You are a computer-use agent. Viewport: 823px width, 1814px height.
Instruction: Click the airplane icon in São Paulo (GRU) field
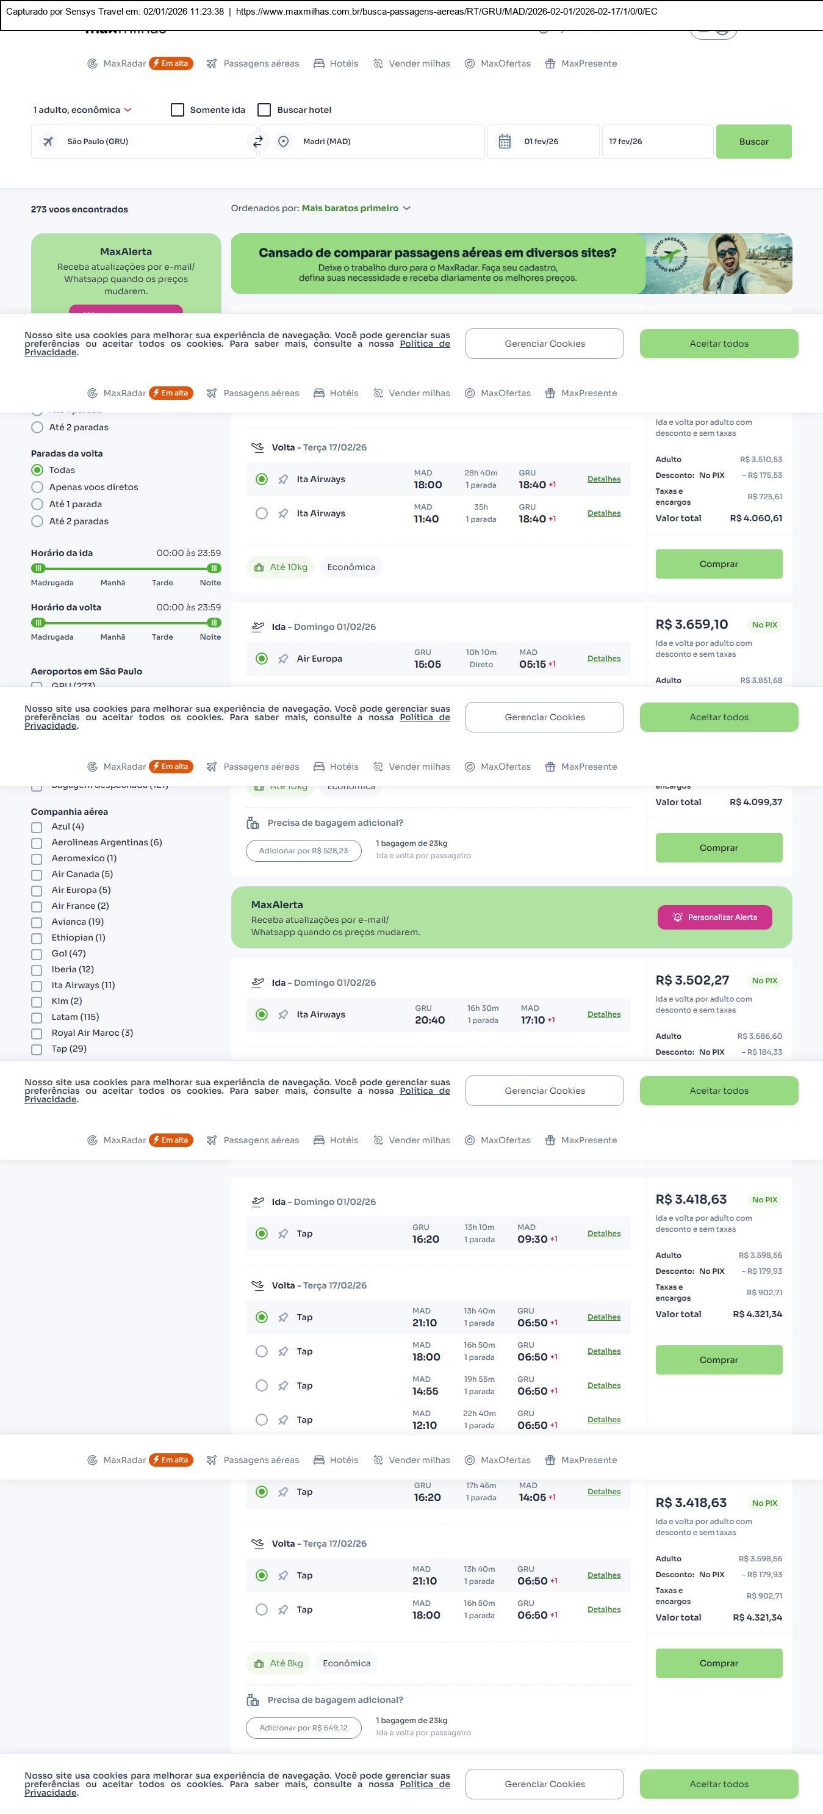tap(48, 142)
